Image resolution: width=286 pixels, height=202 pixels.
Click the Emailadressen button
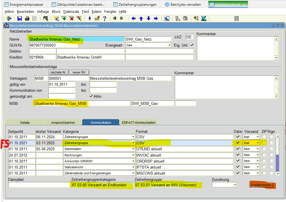(261, 185)
